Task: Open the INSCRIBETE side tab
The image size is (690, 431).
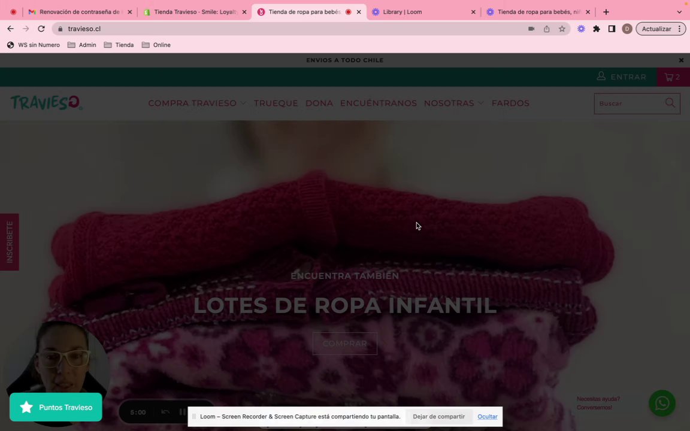Action: pos(9,242)
